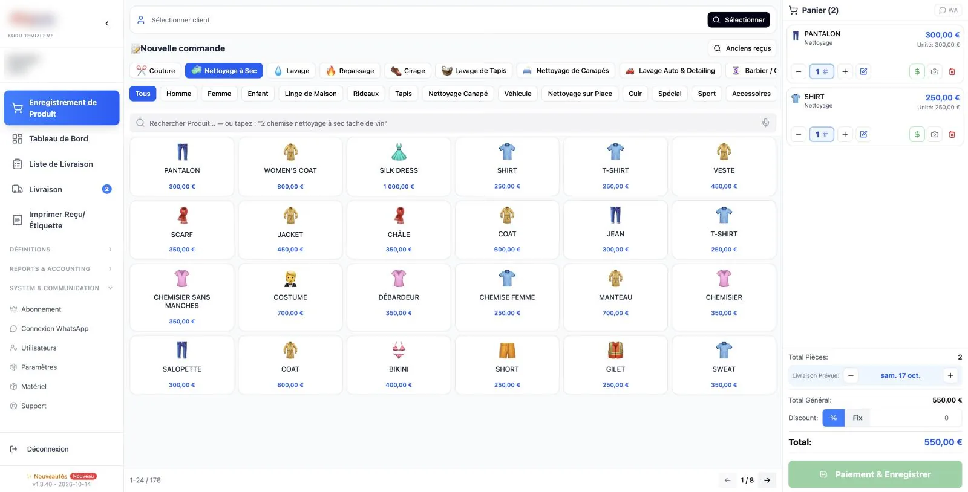Open the WA WhatsApp chat button
968x492 pixels.
pos(948,10)
